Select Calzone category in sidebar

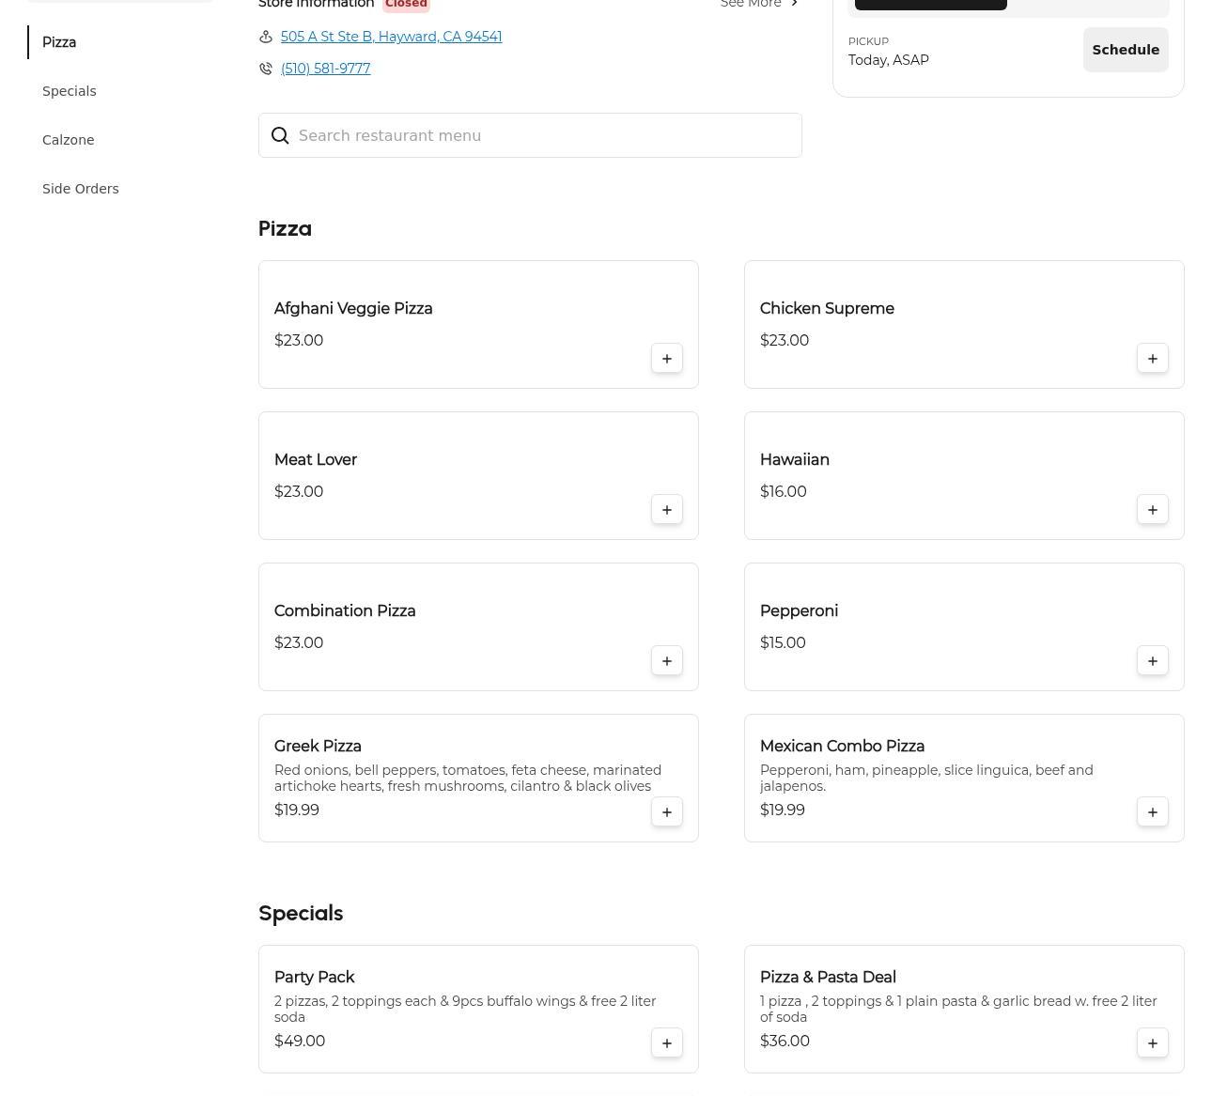tap(69, 140)
